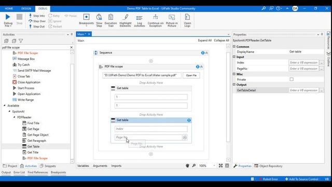Screen dimensions: 332x187
Task: Collapse the Common property group
Action: pyautogui.click(x=234, y=46)
